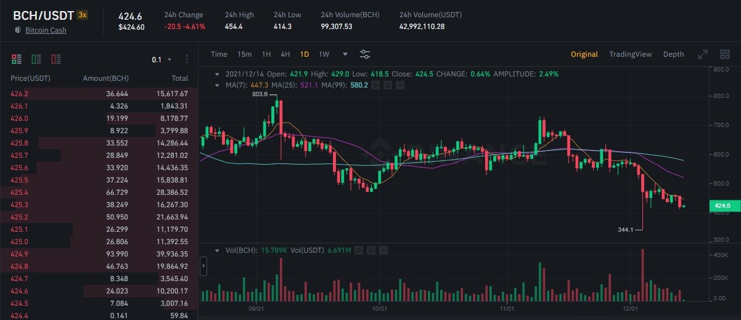Open multi-chart grid layout icon

pyautogui.click(x=725, y=54)
